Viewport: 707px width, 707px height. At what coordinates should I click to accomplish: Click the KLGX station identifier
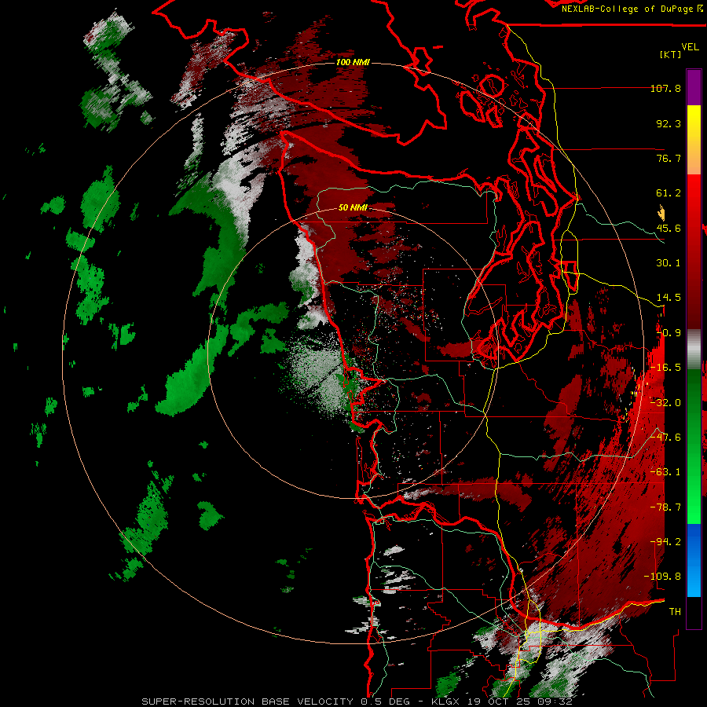click(x=446, y=702)
